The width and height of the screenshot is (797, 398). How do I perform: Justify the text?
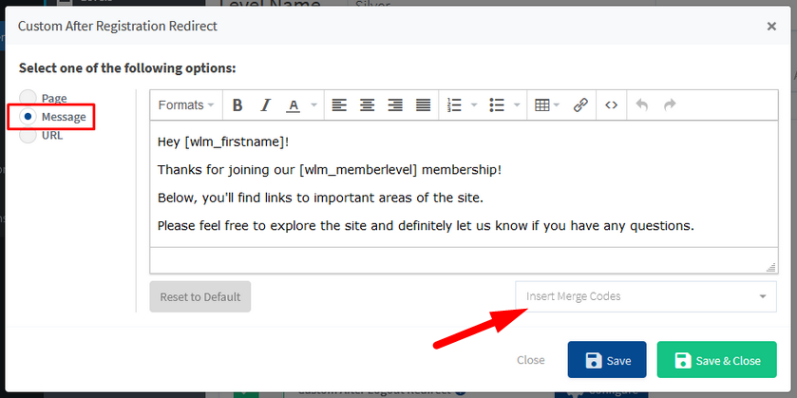[x=423, y=105]
